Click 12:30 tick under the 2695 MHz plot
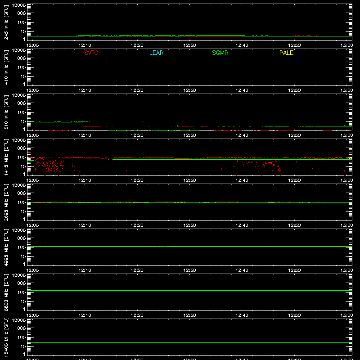 click(189, 225)
